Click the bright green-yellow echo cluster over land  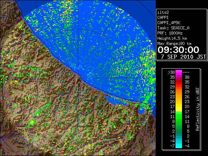(32, 122)
